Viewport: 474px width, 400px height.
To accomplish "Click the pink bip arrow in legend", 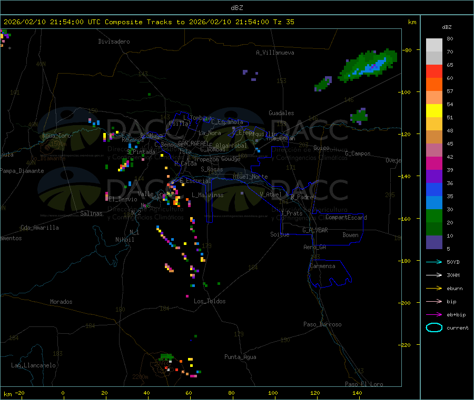I will click(x=434, y=301).
